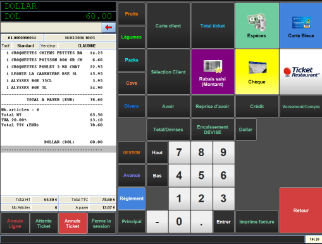Open the GESTION menu
The image size is (322, 244).
(x=132, y=152)
